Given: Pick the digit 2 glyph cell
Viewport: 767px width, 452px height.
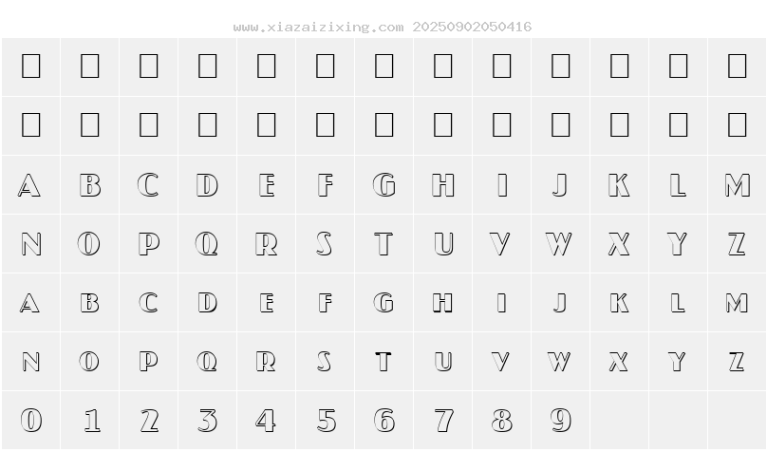Looking at the screenshot, I should (x=149, y=421).
